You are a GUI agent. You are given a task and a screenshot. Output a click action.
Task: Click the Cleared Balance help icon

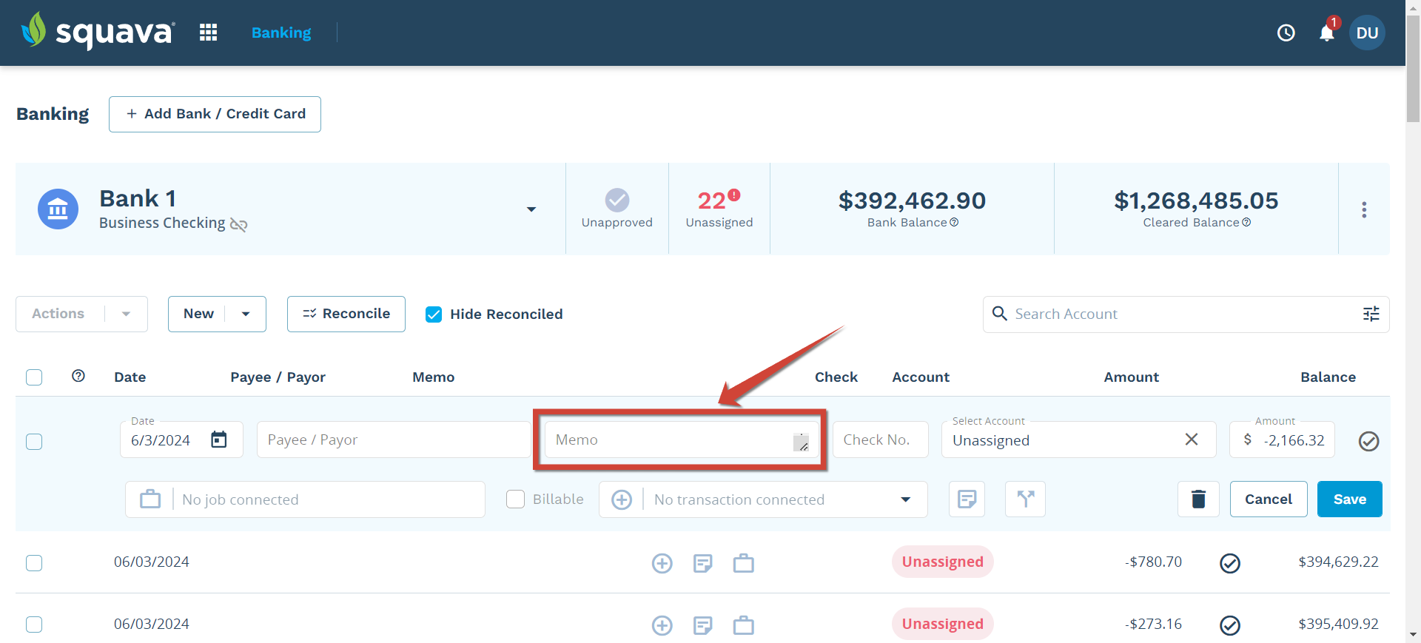coord(1246,223)
